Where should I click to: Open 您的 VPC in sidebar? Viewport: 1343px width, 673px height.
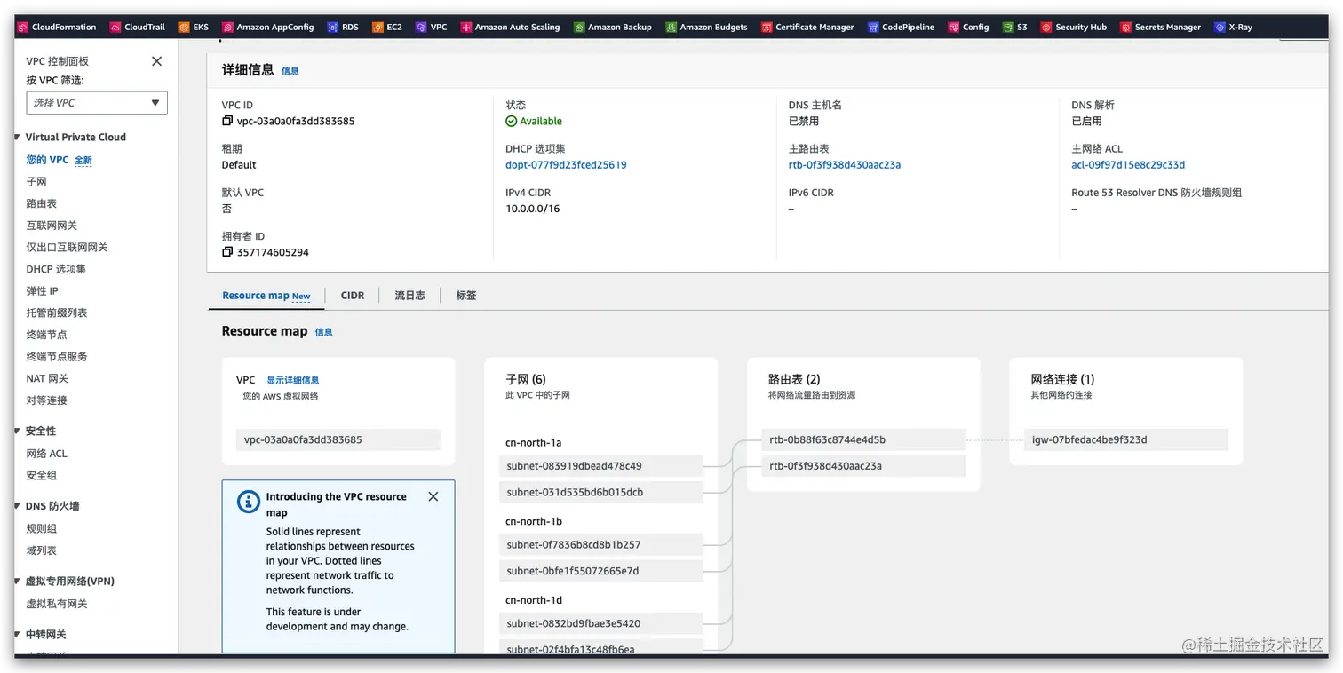point(47,160)
